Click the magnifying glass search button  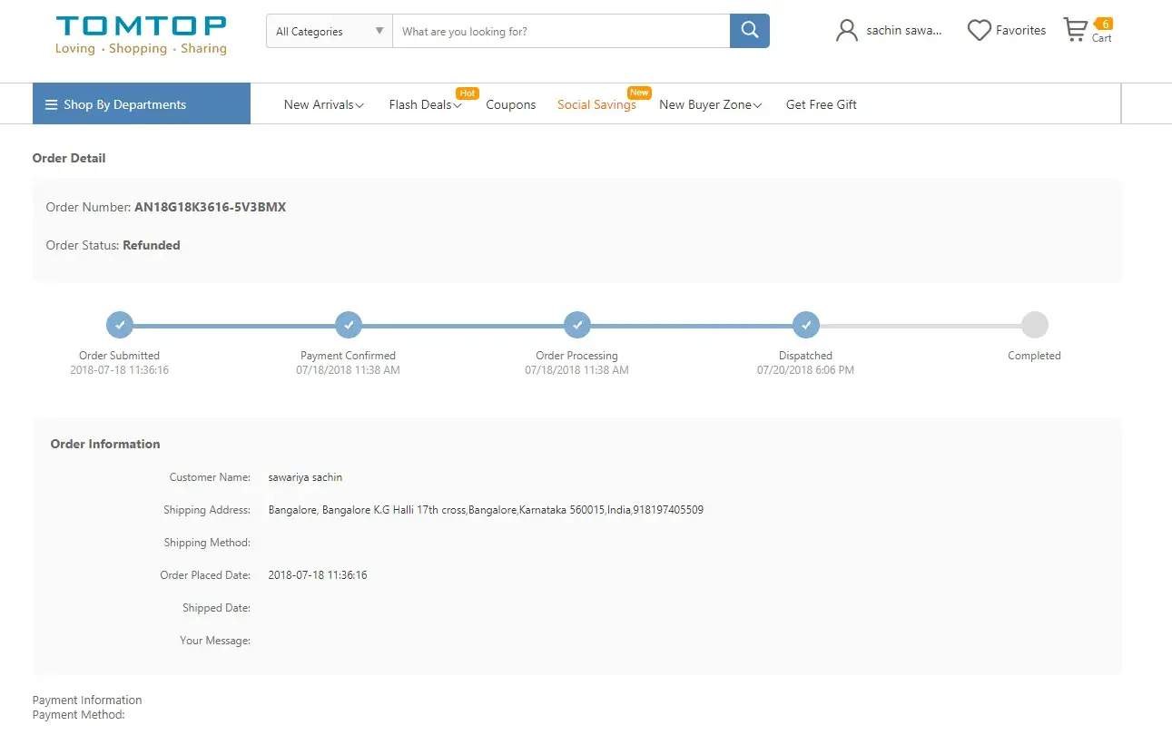[x=749, y=31]
